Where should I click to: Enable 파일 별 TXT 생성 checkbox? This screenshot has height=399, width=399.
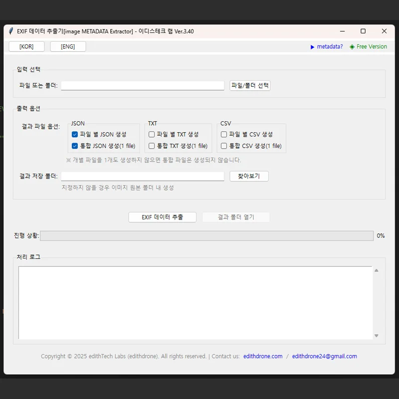pos(151,134)
